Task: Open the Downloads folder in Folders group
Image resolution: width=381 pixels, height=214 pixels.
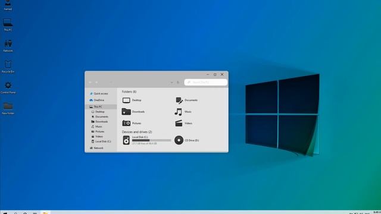Action: point(133,112)
